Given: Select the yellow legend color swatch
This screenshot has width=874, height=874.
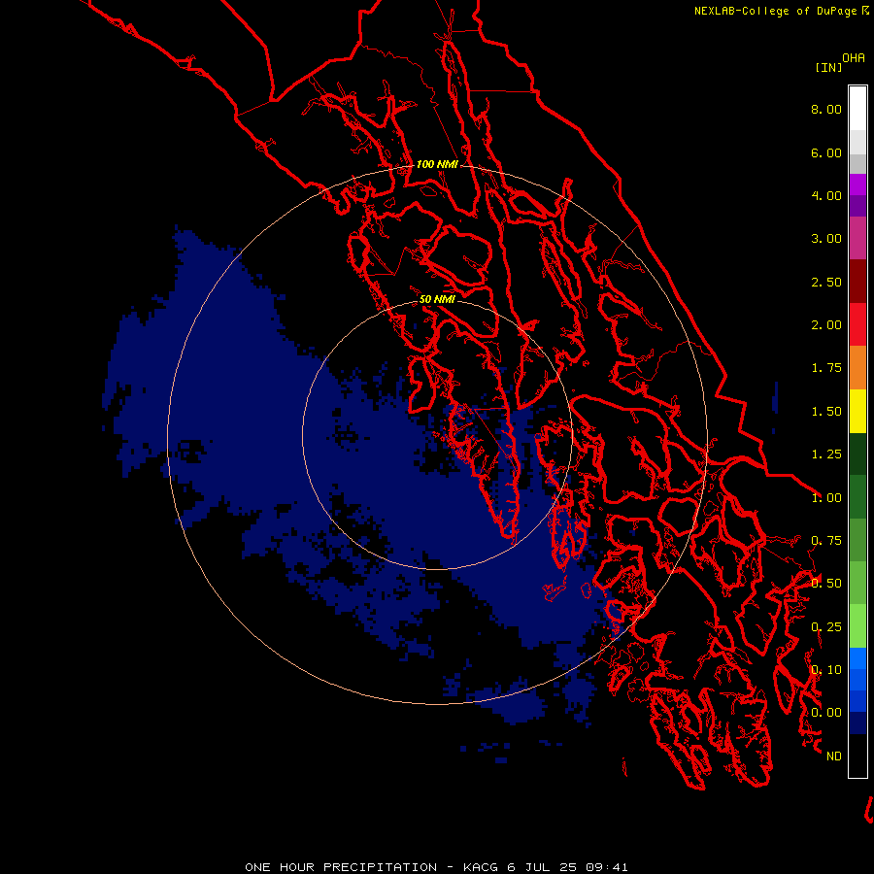Looking at the screenshot, I should (x=857, y=410).
